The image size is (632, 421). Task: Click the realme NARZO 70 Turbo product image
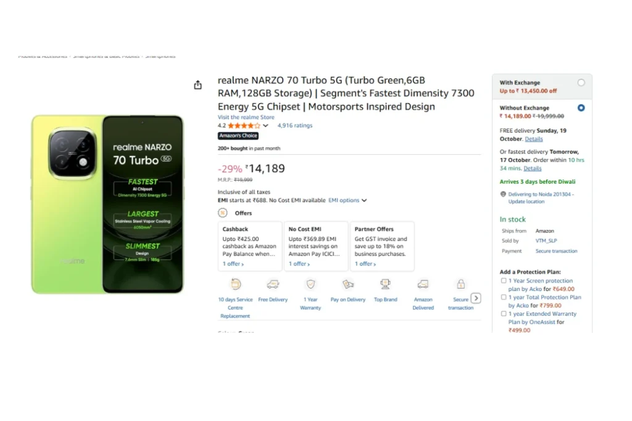(108, 204)
